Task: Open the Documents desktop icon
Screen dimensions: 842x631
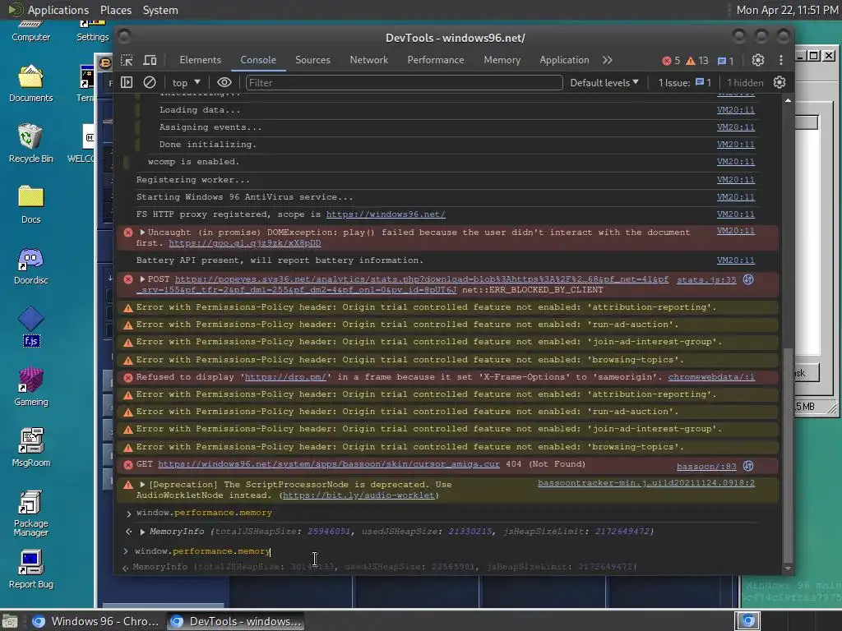Action: [x=30, y=83]
